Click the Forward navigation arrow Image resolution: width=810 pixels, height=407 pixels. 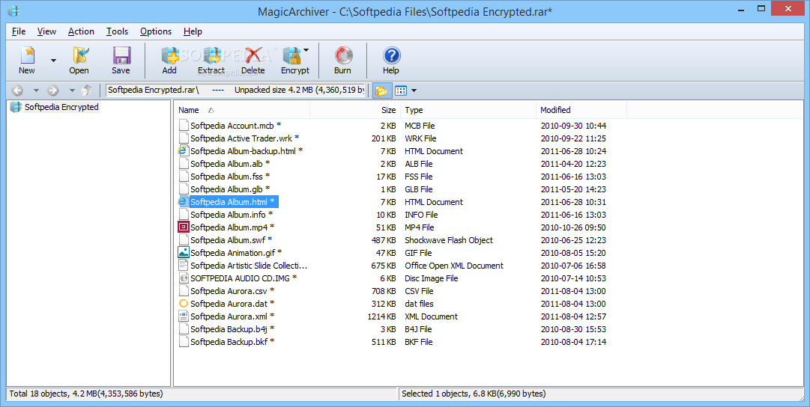[x=52, y=91]
